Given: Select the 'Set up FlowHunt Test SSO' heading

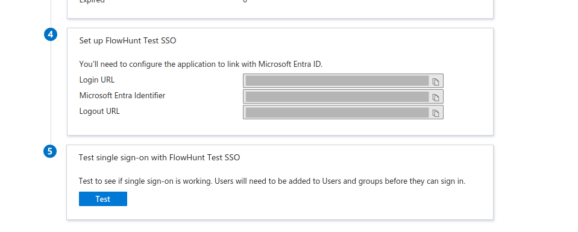Looking at the screenshot, I should (x=128, y=40).
